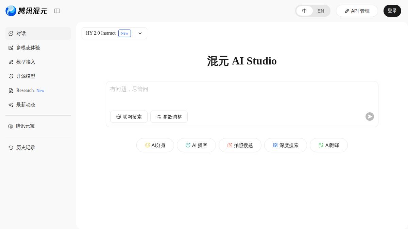Open 深度搜索 deep search mode
Viewport: 408px width, 229px height.
[x=286, y=145]
